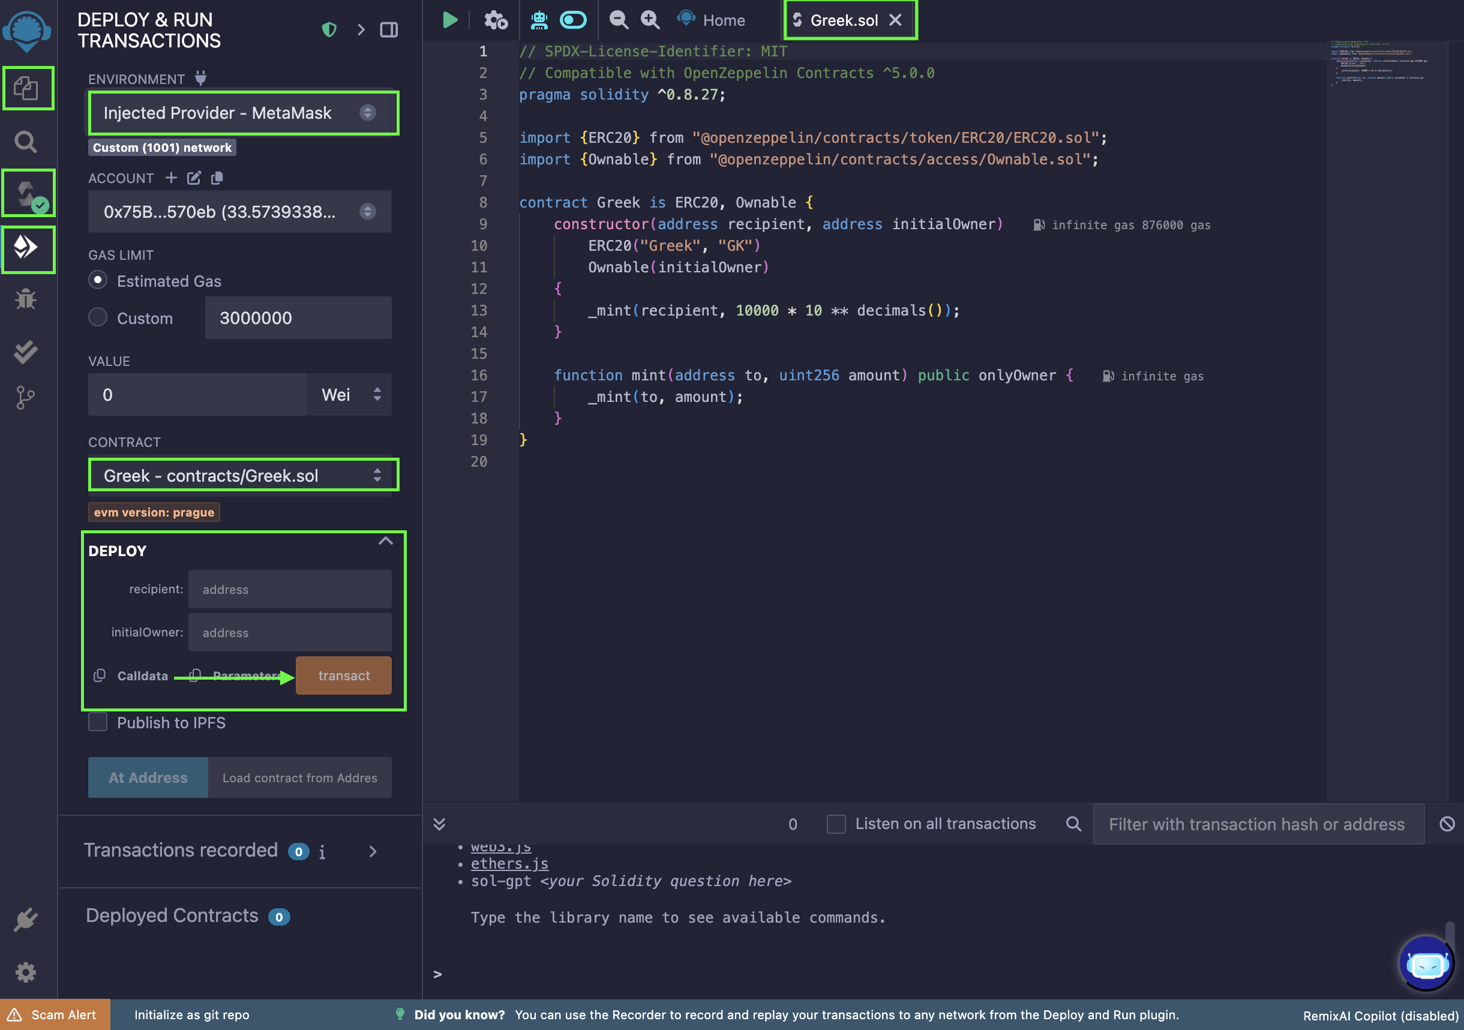Open Remix home logo icon
Viewport: 1464px width, 1030px height.
click(27, 32)
